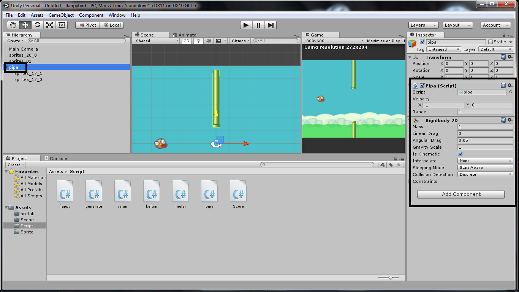Click the Mass input field
This screenshot has height=292, width=519.
tap(485, 127)
